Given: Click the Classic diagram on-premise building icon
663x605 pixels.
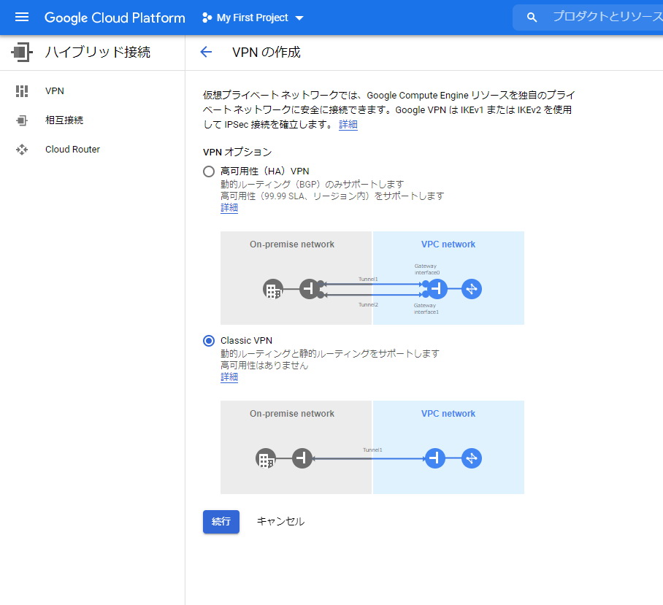Looking at the screenshot, I should [266, 458].
